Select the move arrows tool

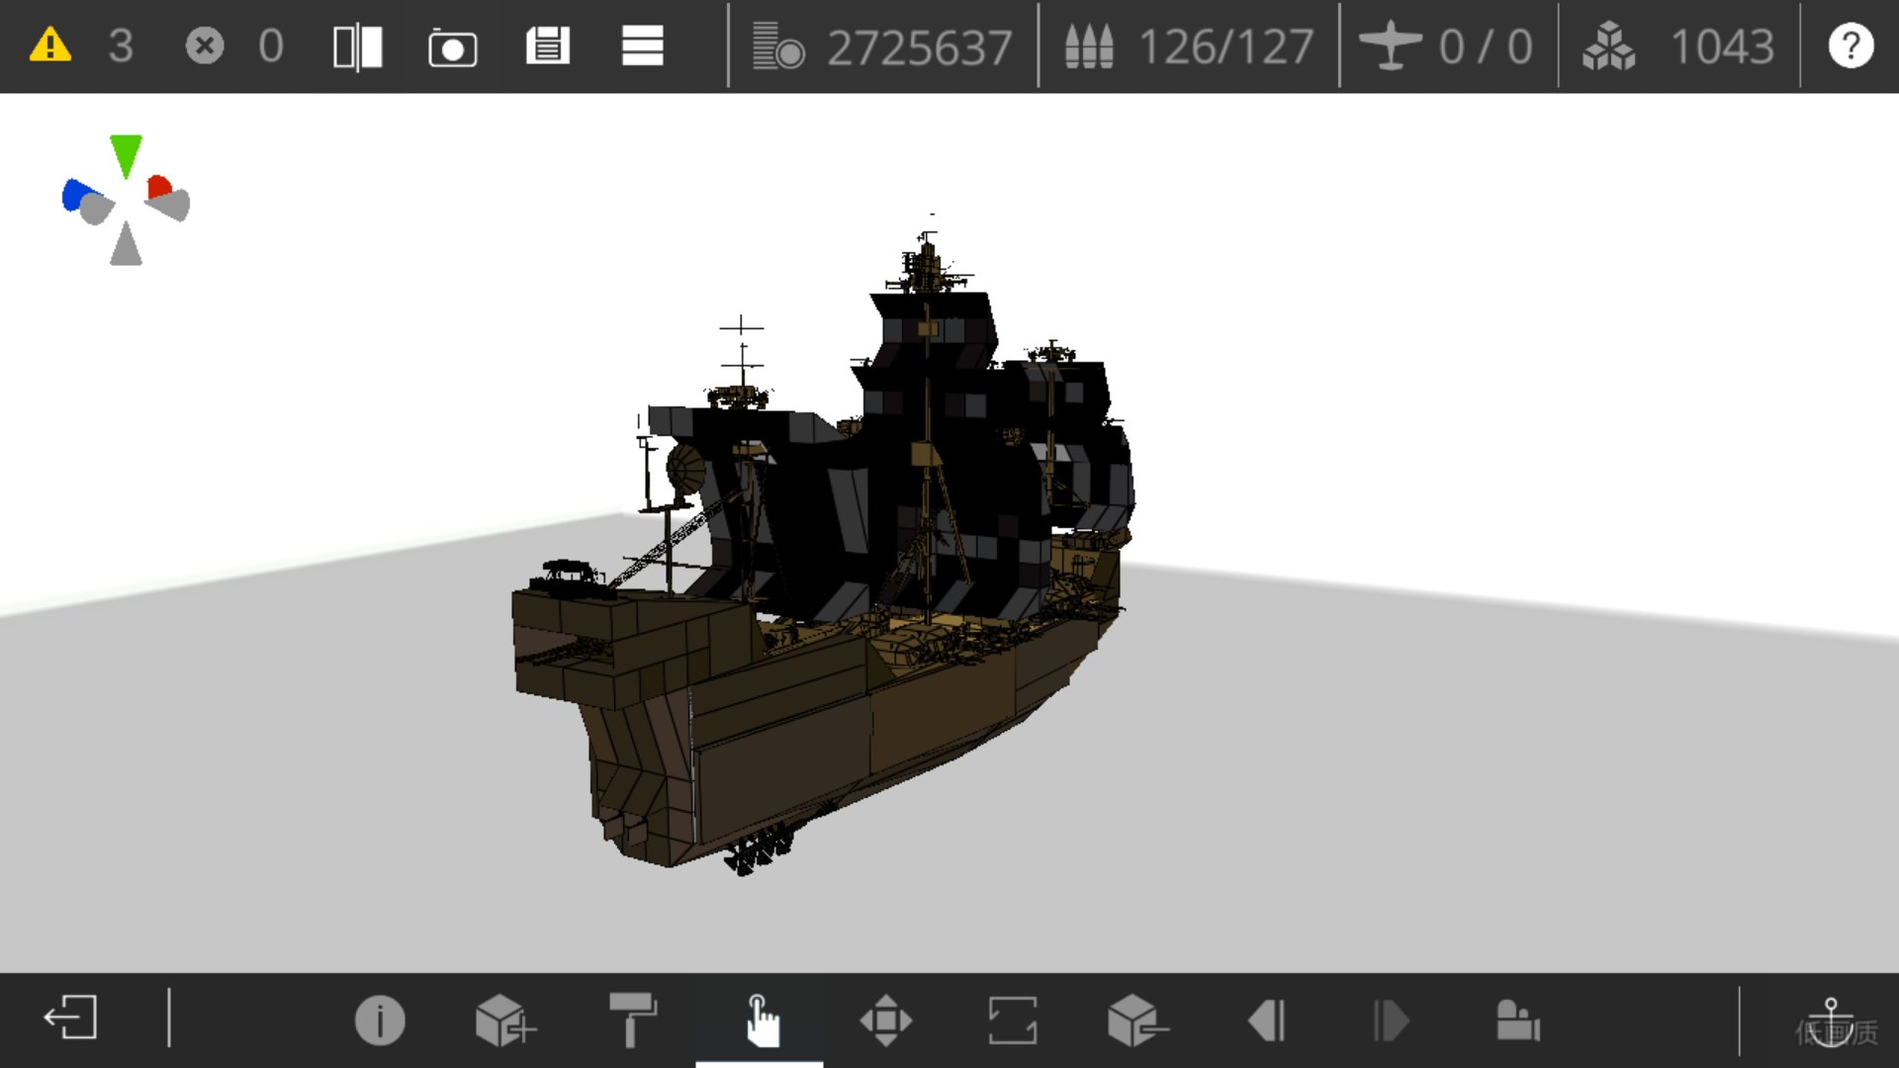(885, 1020)
